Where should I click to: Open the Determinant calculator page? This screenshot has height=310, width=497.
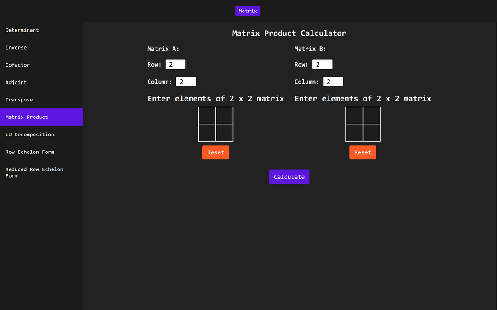(22, 30)
